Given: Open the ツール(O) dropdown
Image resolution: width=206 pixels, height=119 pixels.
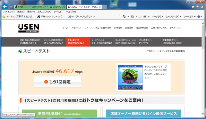Looking at the screenshot, I should tap(189, 17).
